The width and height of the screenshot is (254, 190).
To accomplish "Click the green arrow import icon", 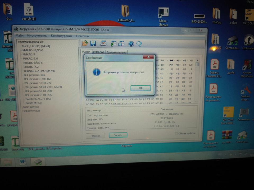I will (114, 43).
